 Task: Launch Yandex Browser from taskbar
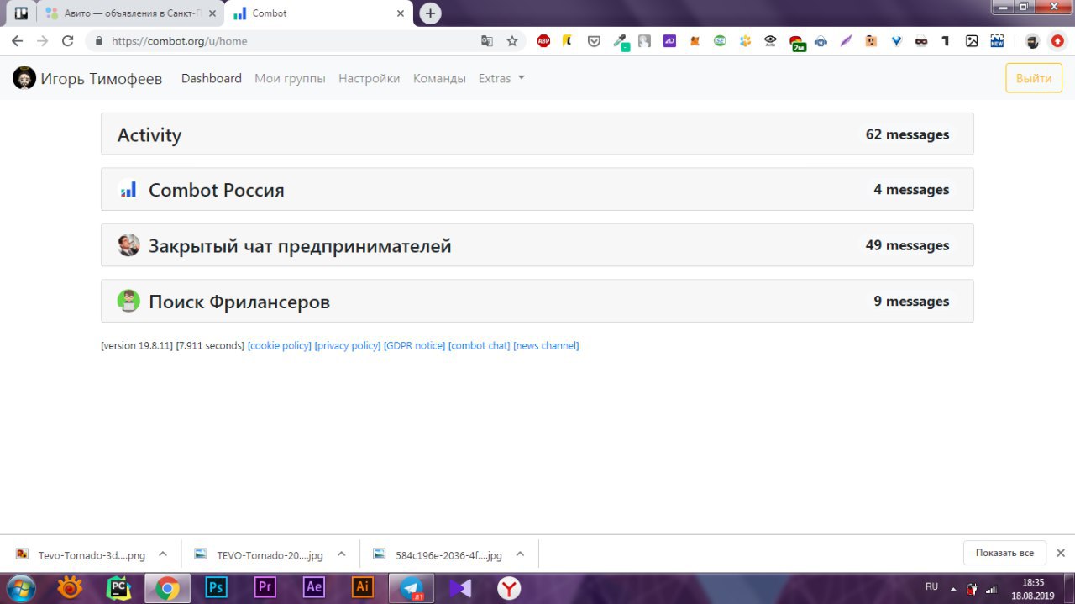point(509,587)
